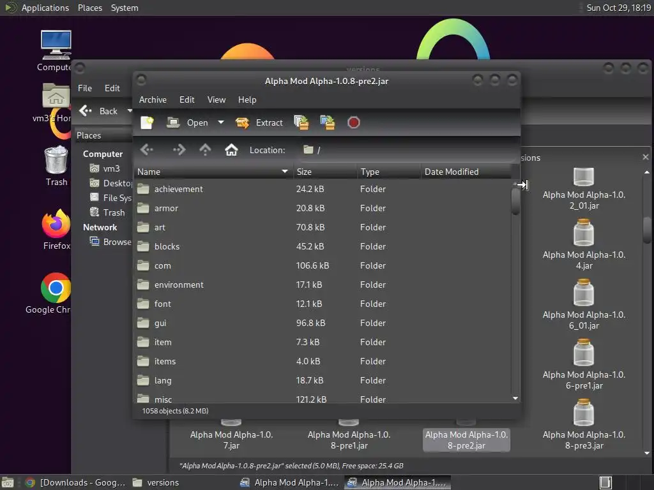This screenshot has width=654, height=490.
Task: Click the red Stop operation icon
Action: coord(353,122)
